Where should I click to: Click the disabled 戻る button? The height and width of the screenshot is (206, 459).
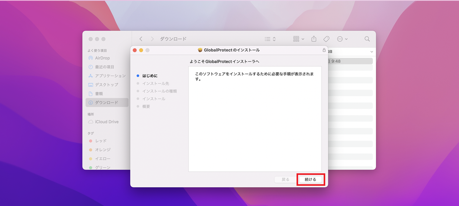coord(286,180)
